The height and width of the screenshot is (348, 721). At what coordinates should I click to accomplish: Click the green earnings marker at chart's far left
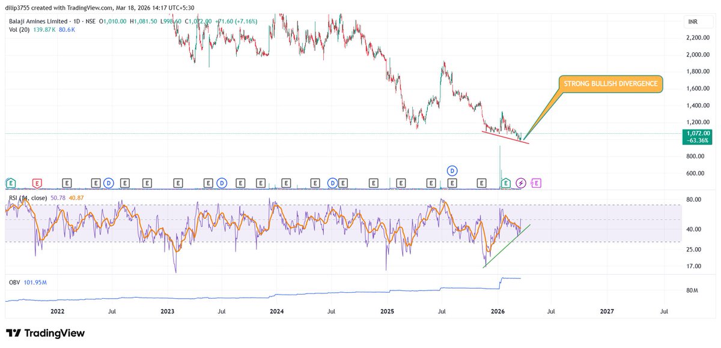coord(10,182)
